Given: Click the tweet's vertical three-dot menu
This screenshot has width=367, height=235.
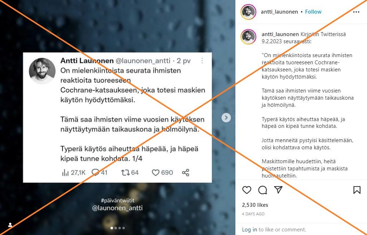Looking at the screenshot, I should point(202,61).
